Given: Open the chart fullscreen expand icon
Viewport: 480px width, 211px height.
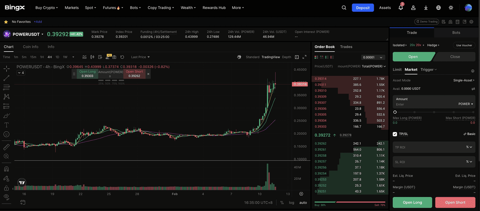Looking at the screenshot, I should click(x=304, y=57).
